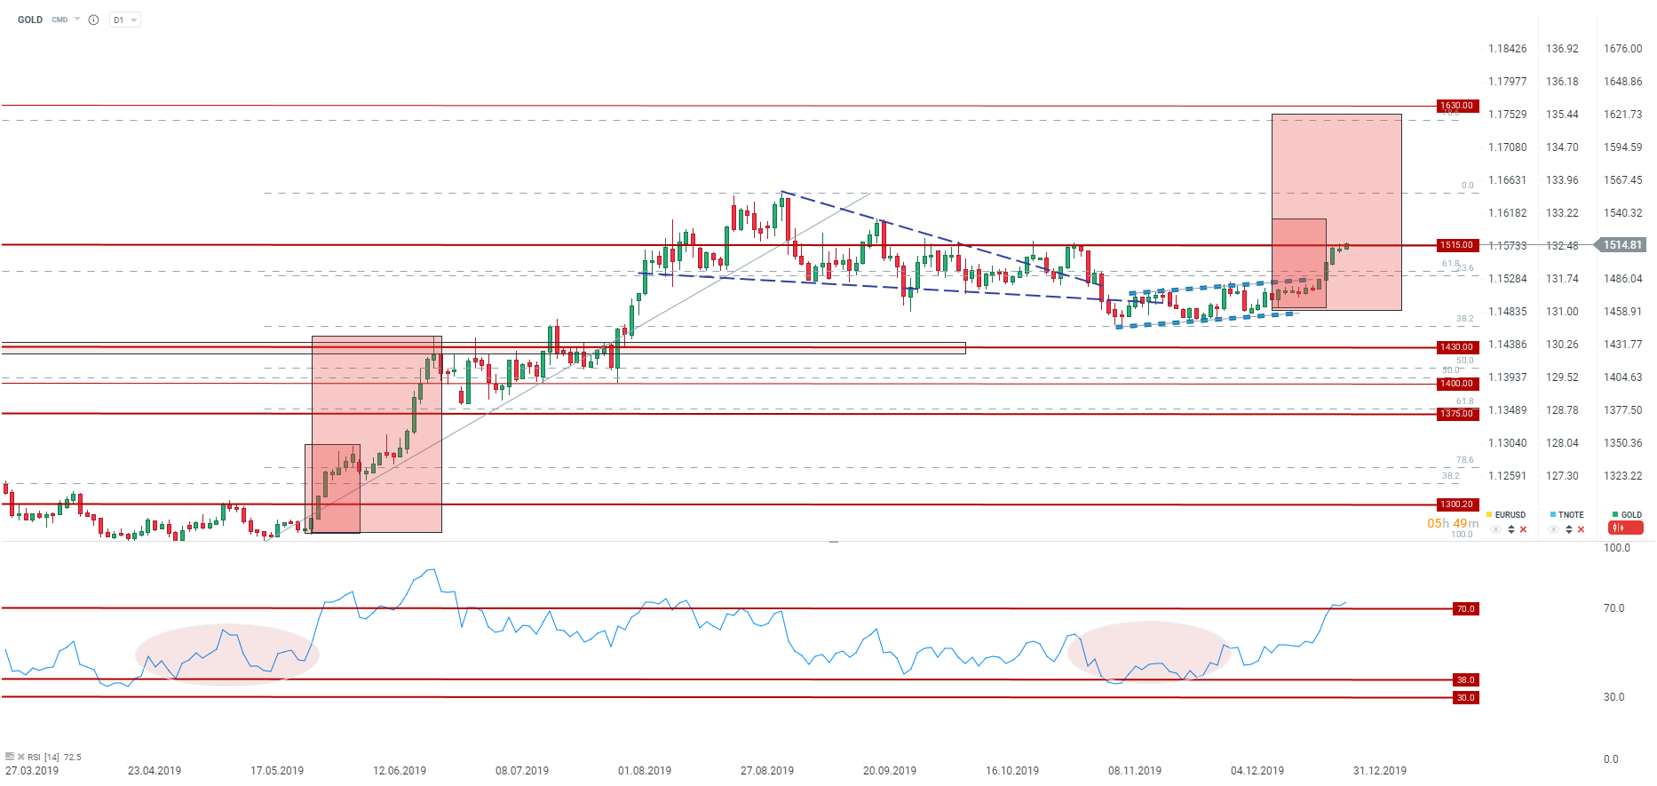The height and width of the screenshot is (786, 1657).
Task: Click the 1.18426 EURUSD axis value
Action: click(1508, 49)
